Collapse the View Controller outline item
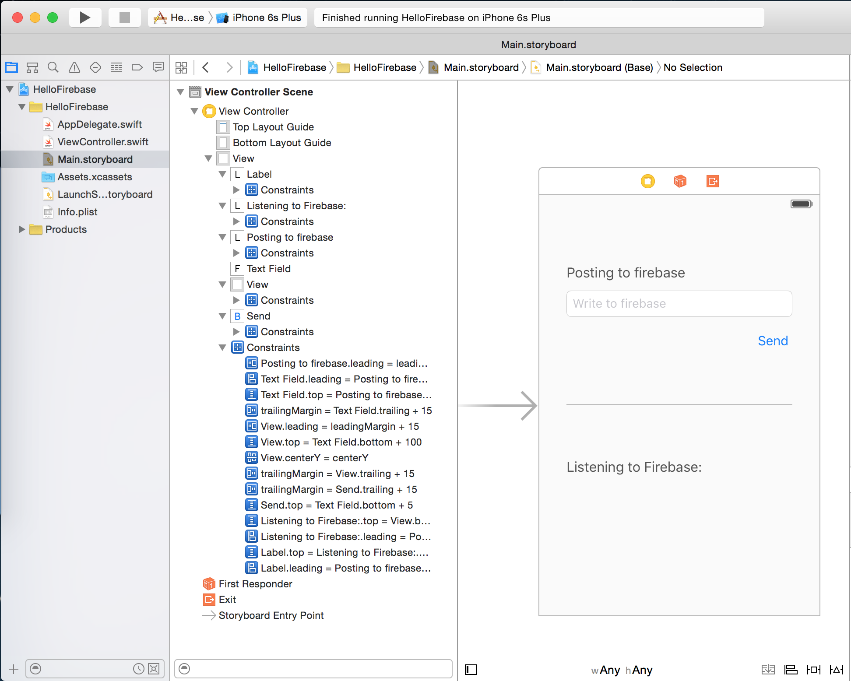Screen dimensions: 851x681 [x=194, y=111]
